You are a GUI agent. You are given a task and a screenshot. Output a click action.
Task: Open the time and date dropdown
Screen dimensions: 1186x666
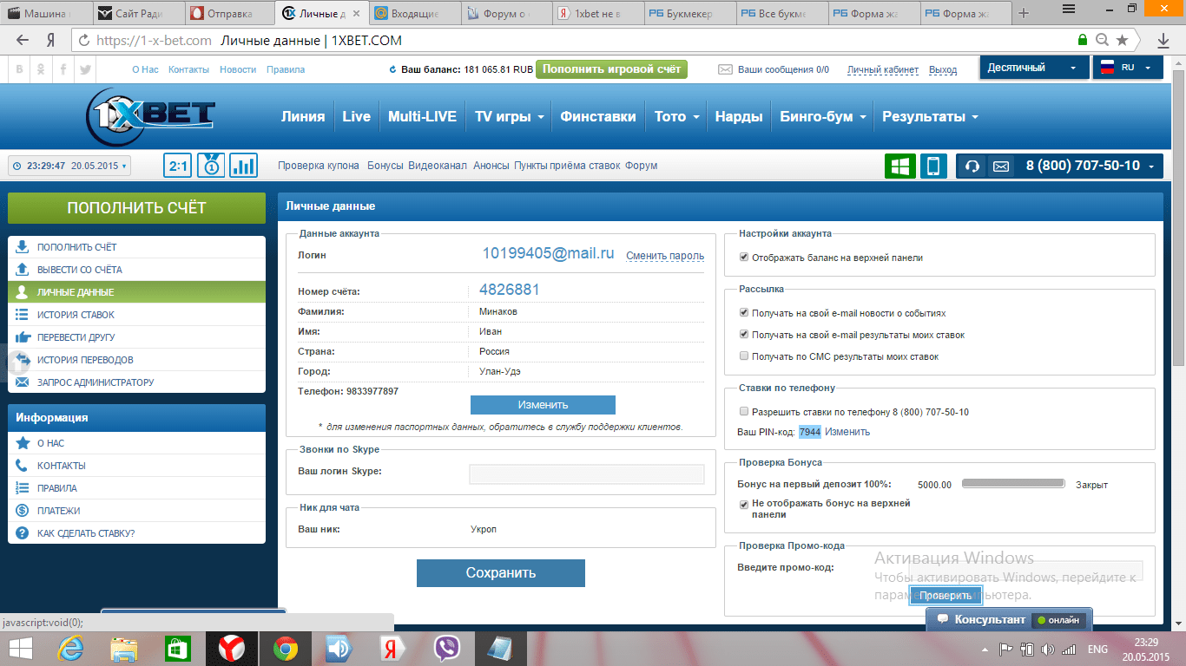click(69, 166)
